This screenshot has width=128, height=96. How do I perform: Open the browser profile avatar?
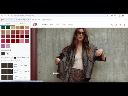coord(123,16)
